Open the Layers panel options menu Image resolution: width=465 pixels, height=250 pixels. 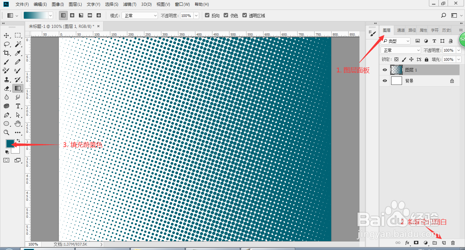tap(461, 30)
